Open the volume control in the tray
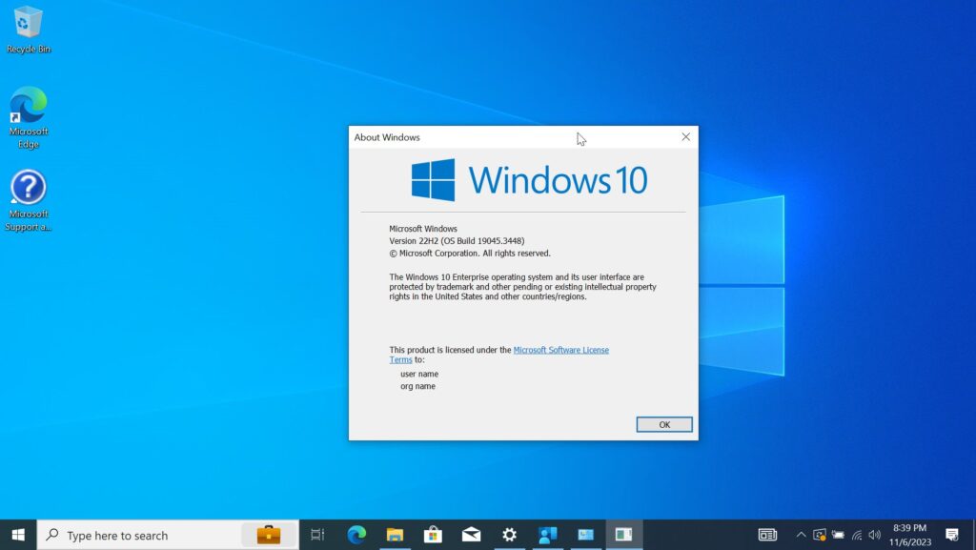 pyautogui.click(x=874, y=535)
